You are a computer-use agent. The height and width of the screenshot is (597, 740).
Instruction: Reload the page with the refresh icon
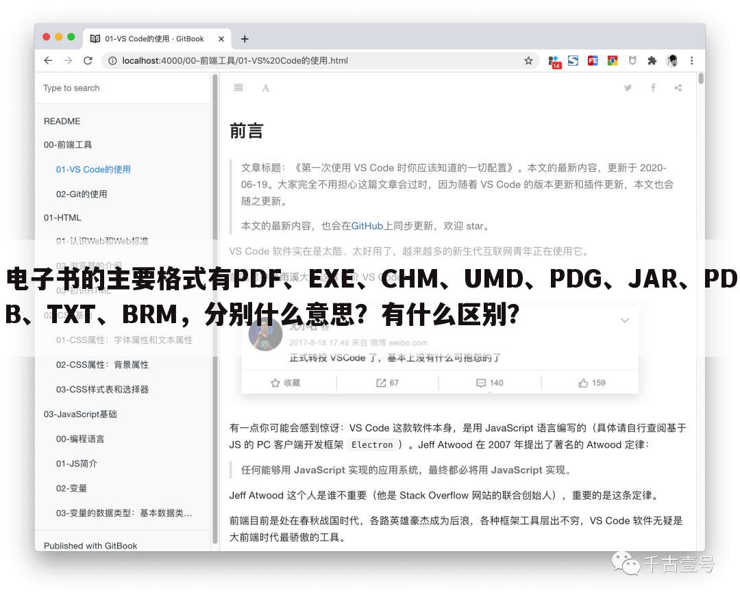[x=88, y=60]
